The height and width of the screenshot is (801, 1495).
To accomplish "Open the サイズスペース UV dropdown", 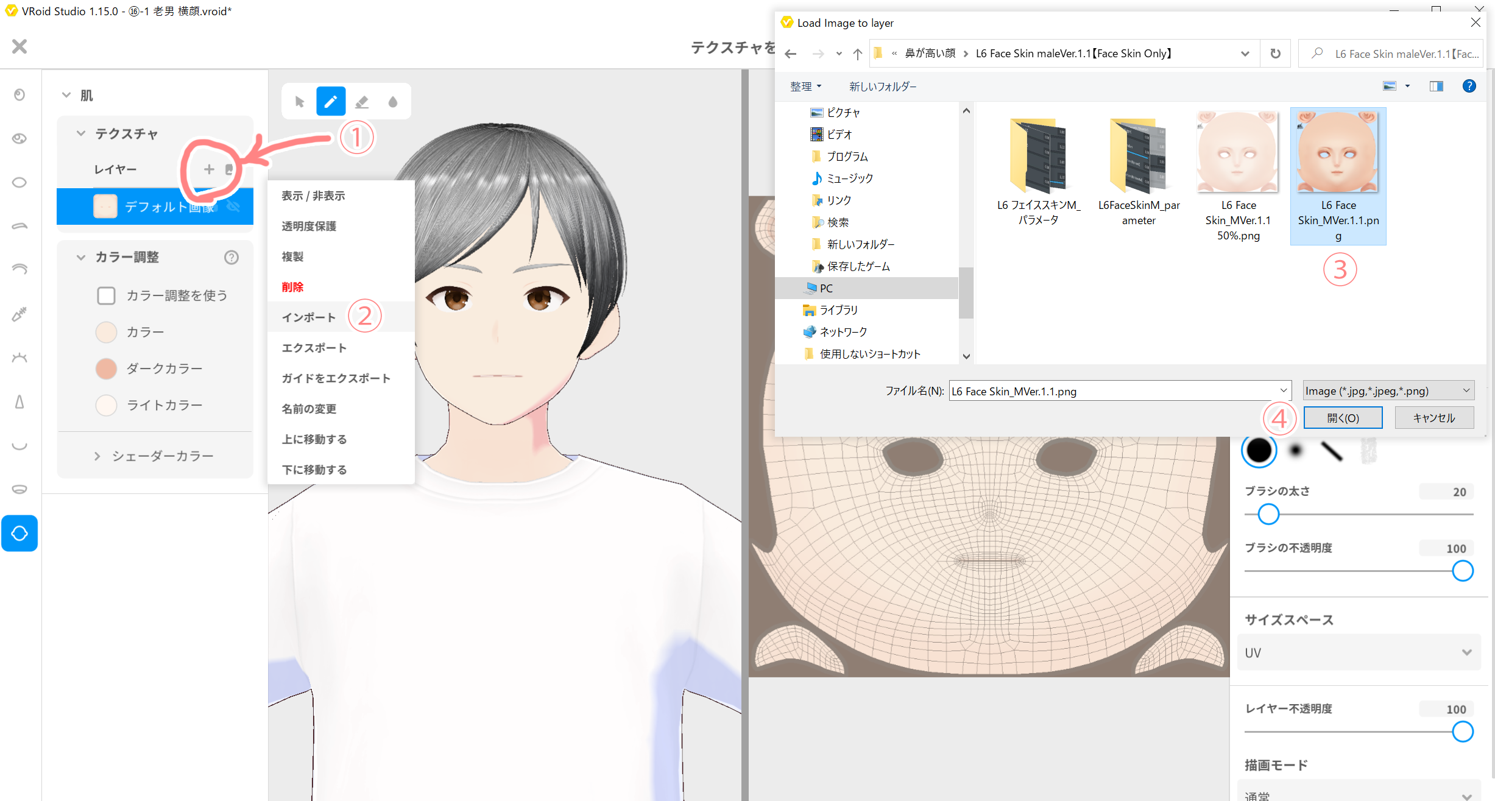I will coord(1359,652).
